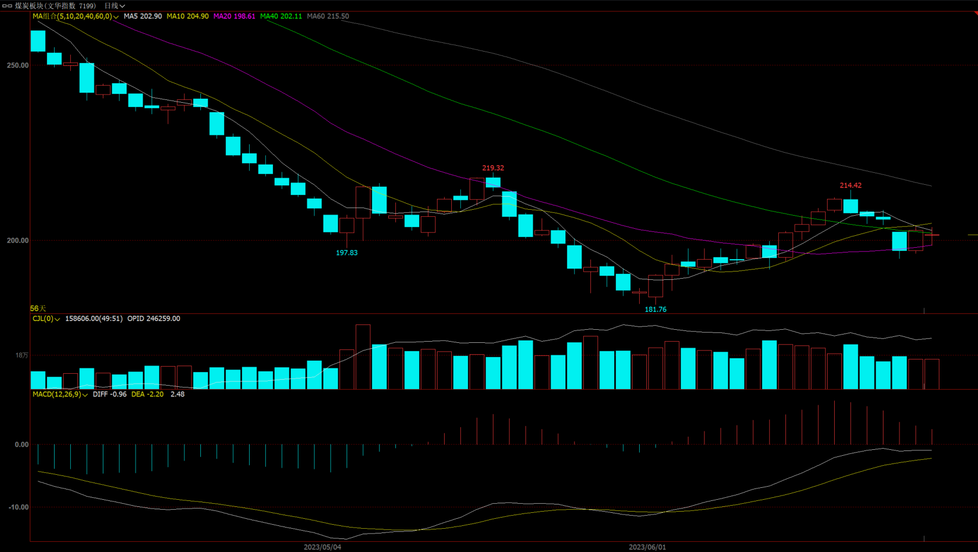Click the chain link icon beside 煤炭板块
This screenshot has width=978, height=552.
click(x=7, y=6)
